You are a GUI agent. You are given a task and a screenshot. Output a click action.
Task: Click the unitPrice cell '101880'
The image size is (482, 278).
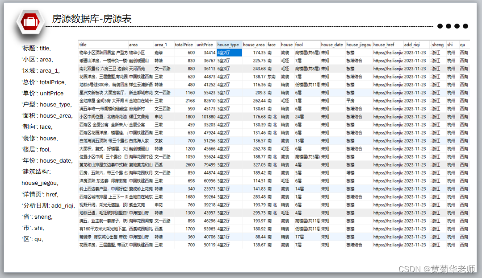click(209, 117)
